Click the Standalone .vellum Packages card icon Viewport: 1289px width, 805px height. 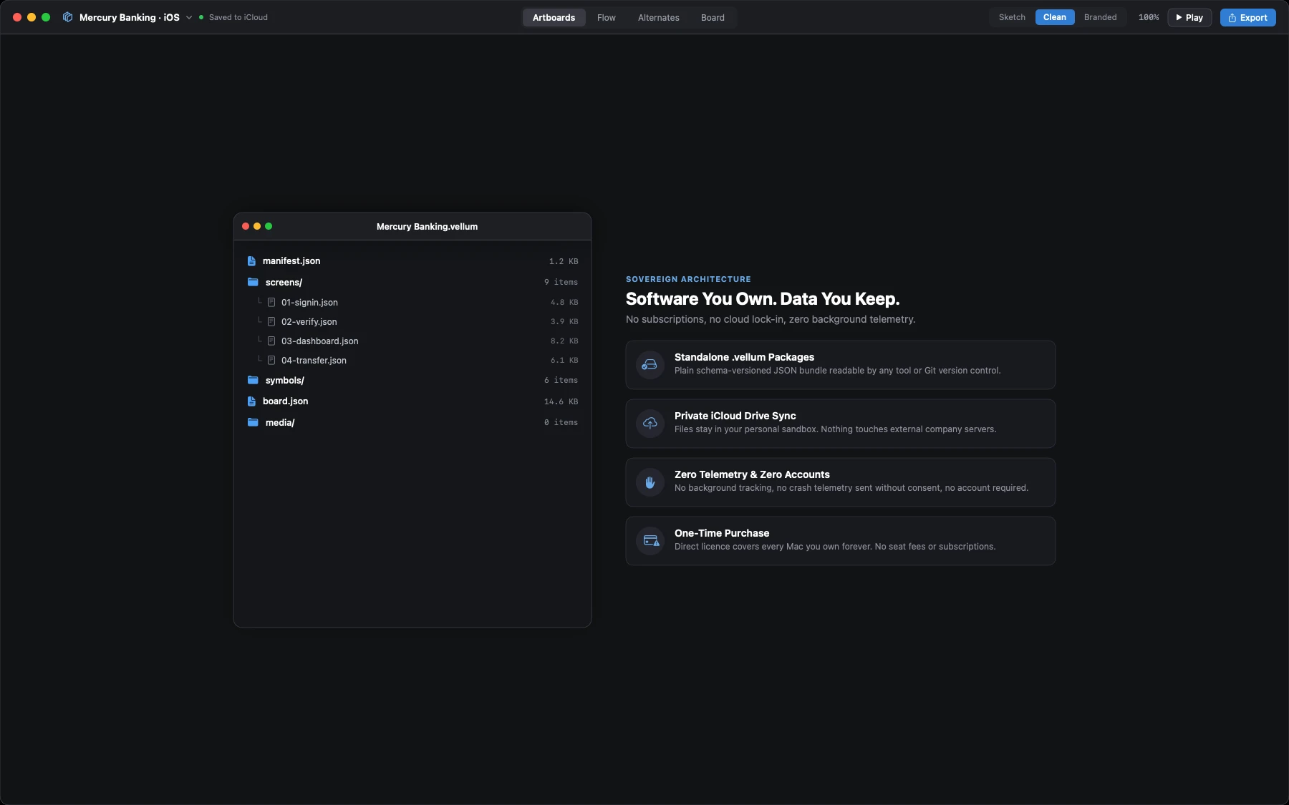pos(650,365)
